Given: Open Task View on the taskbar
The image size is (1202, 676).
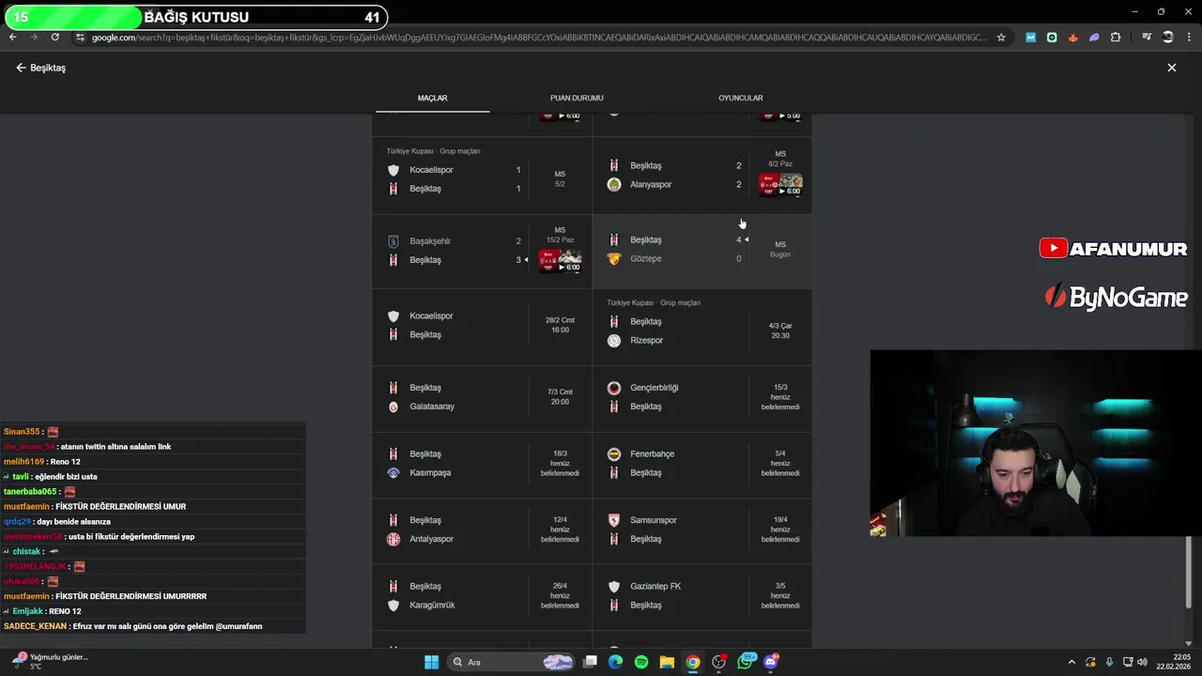Looking at the screenshot, I should point(590,662).
